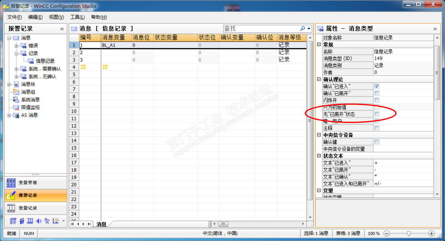This screenshot has width=445, height=241.
Task: Open the search box dropdown arrow
Action: 309,29
